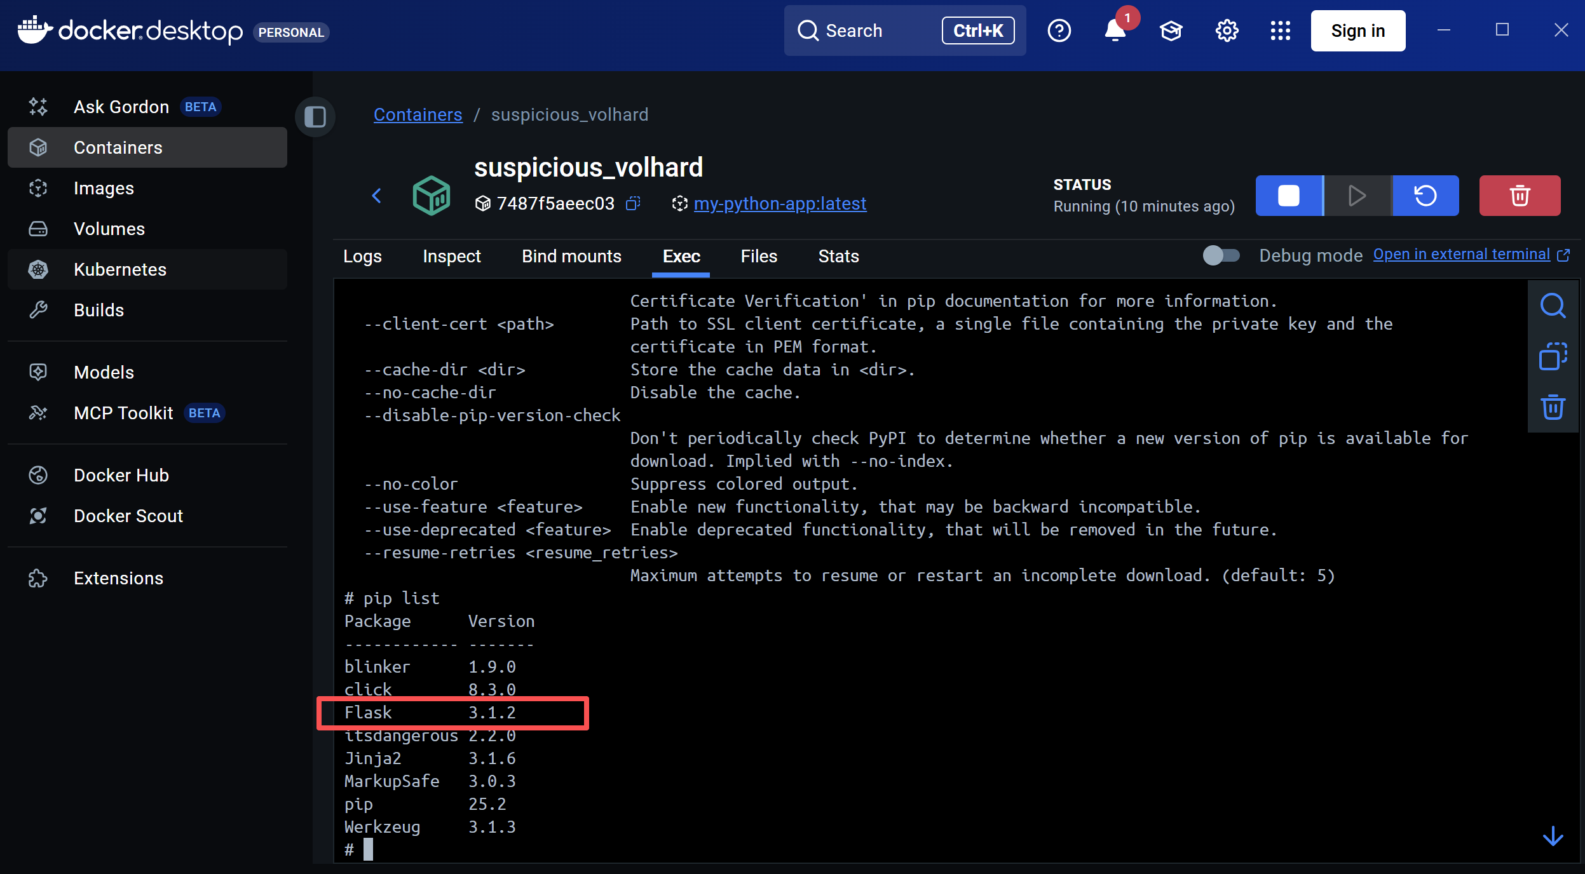Open the notifications bell
The height and width of the screenshot is (874, 1585).
pos(1115,30)
